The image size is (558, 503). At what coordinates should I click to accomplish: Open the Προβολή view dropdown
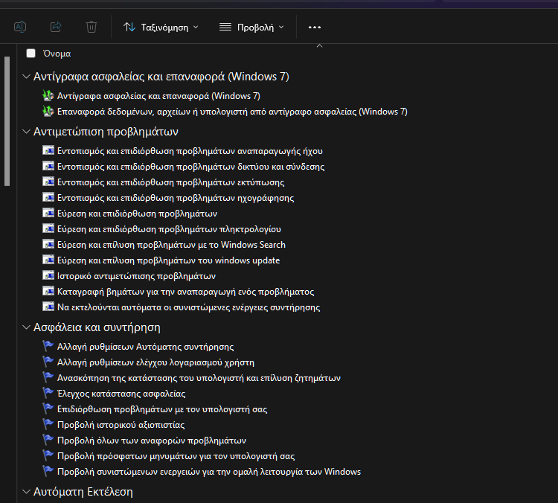tap(251, 28)
